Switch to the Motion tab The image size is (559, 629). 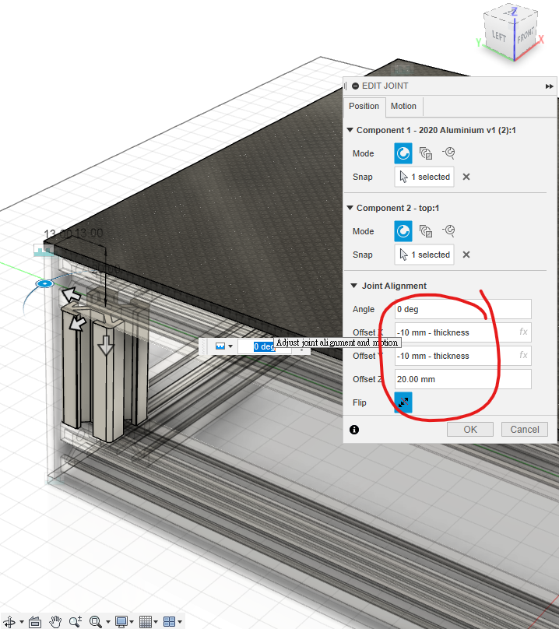click(403, 106)
